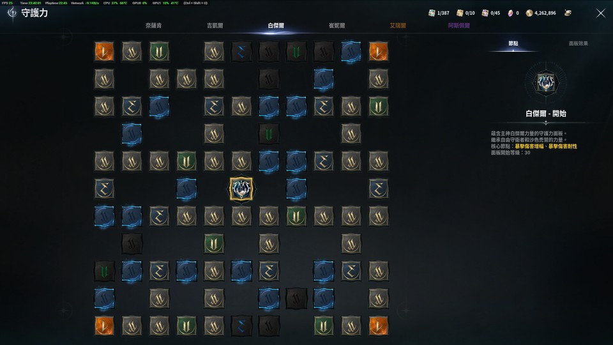Click the emblem icon beside 守護力 title
The image size is (613, 345).
coord(12,13)
